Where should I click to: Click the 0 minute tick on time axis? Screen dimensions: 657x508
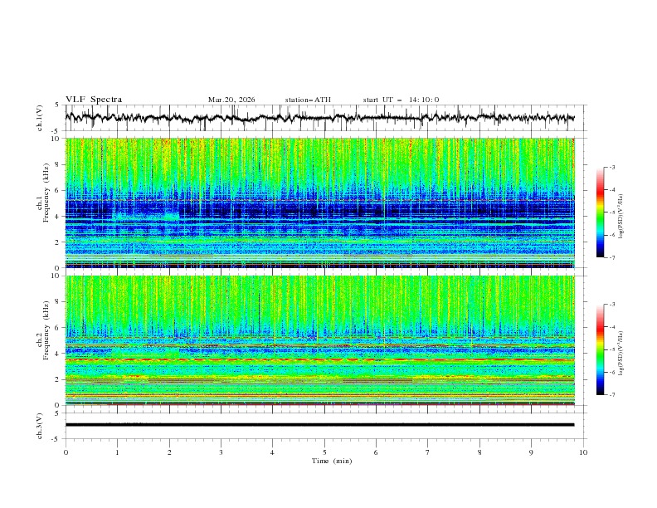tap(66, 452)
